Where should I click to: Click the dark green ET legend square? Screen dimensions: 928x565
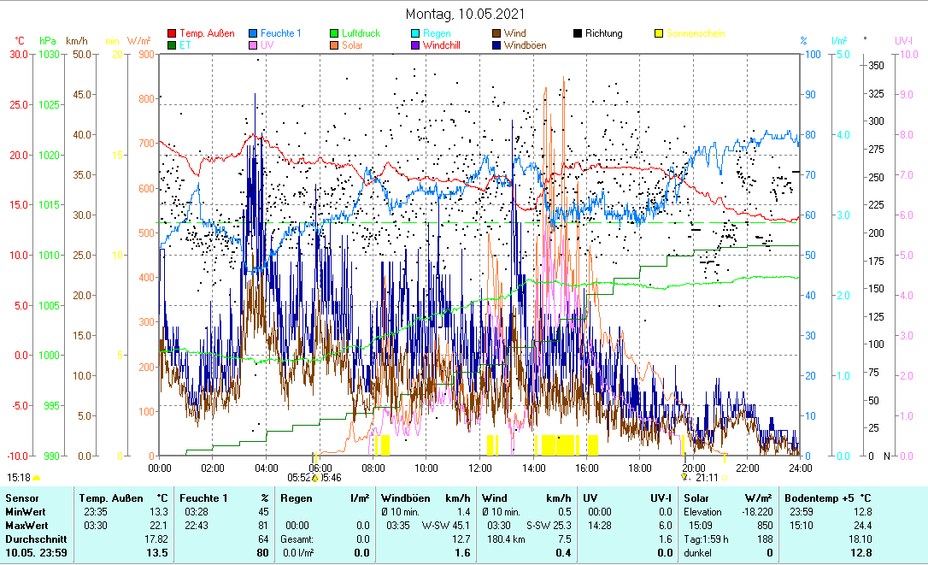point(172,45)
